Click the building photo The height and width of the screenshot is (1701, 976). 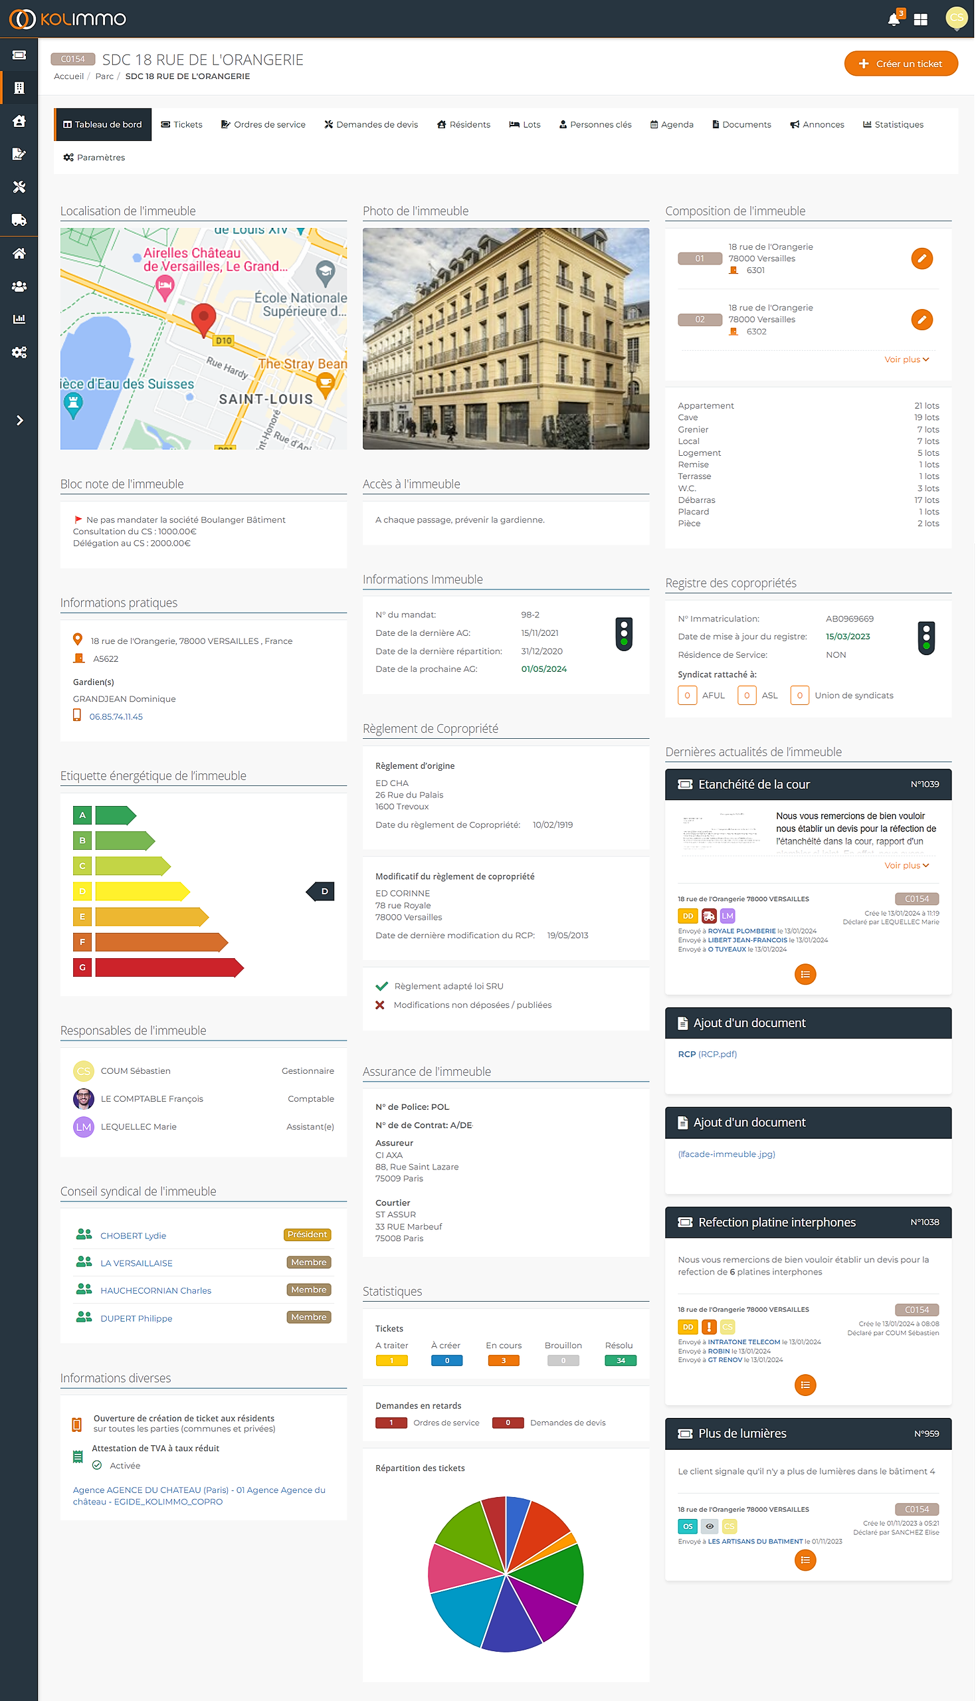point(506,339)
